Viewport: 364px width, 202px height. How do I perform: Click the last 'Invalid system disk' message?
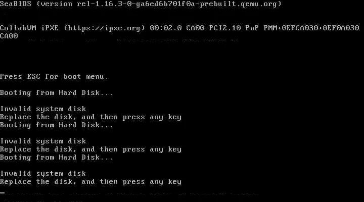point(43,174)
